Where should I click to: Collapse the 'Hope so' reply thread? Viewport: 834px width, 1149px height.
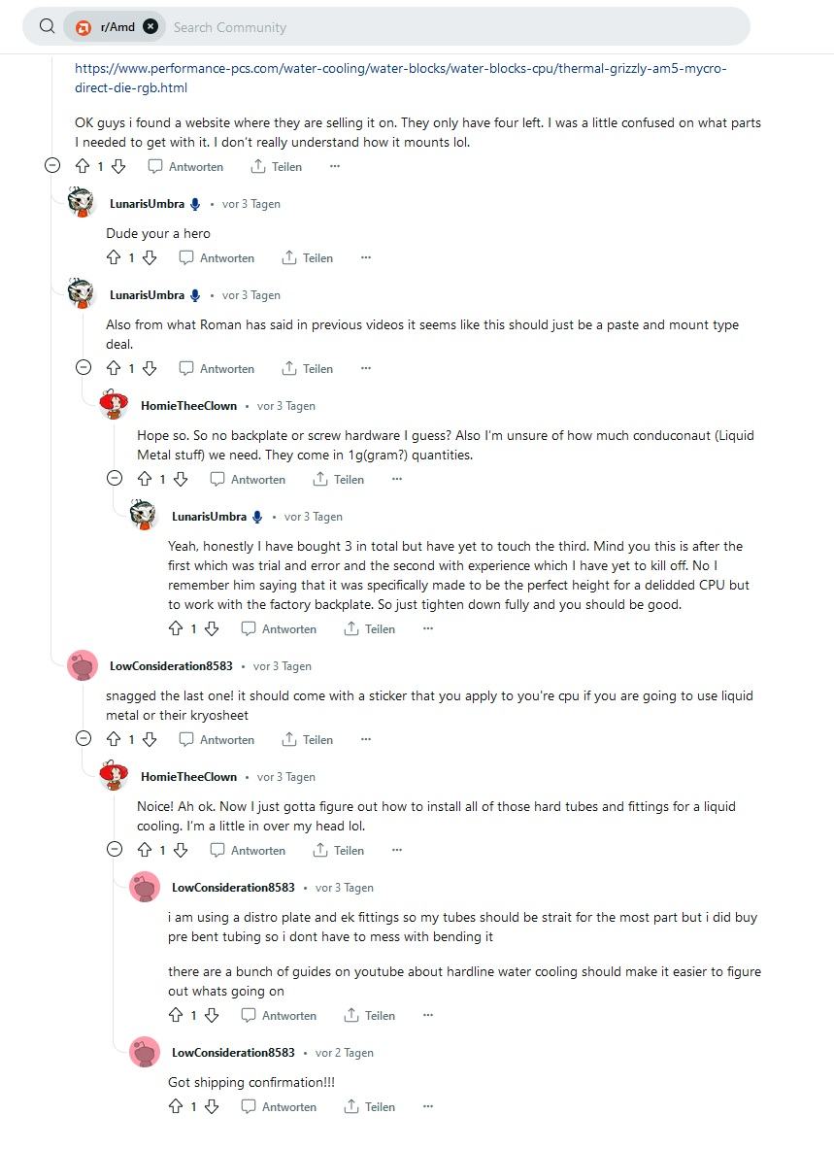coord(115,479)
